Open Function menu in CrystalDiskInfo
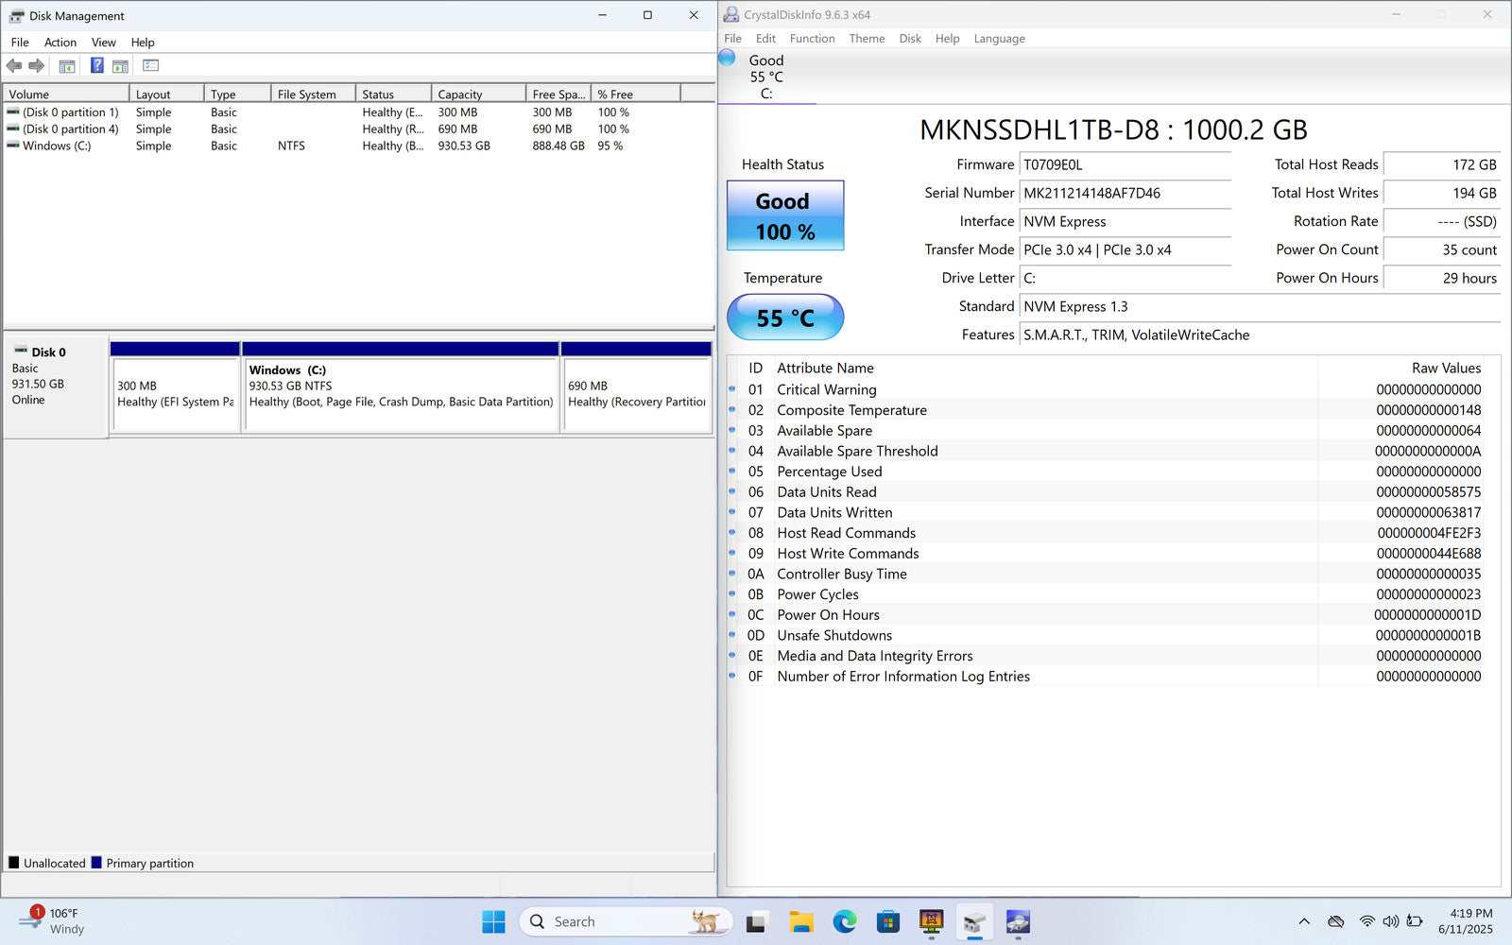1512x945 pixels. (813, 39)
